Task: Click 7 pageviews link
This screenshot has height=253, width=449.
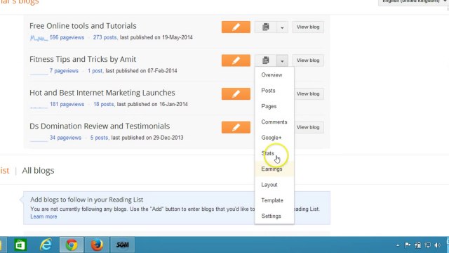Action: (x=64, y=71)
